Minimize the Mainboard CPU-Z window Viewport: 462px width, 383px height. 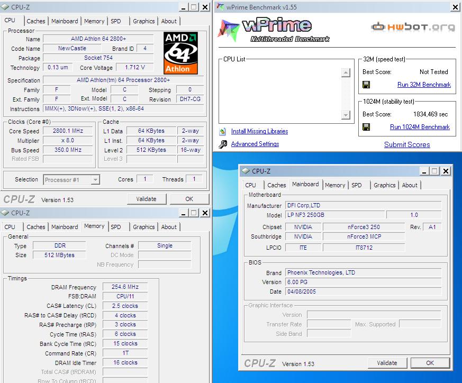(x=424, y=171)
